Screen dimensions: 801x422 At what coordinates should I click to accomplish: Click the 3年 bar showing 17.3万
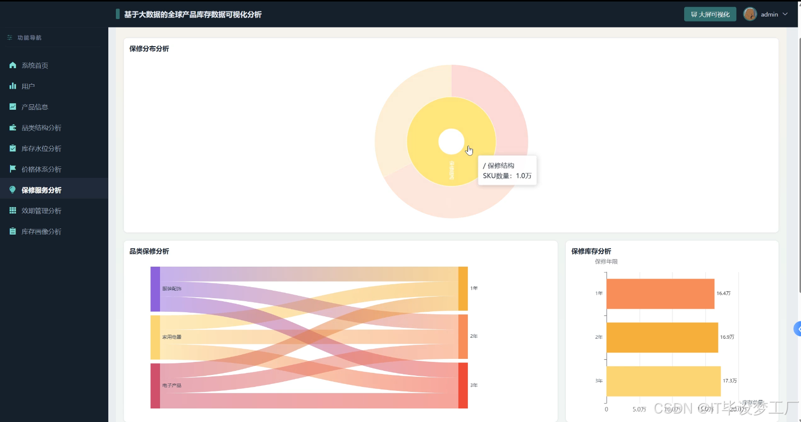click(x=664, y=381)
